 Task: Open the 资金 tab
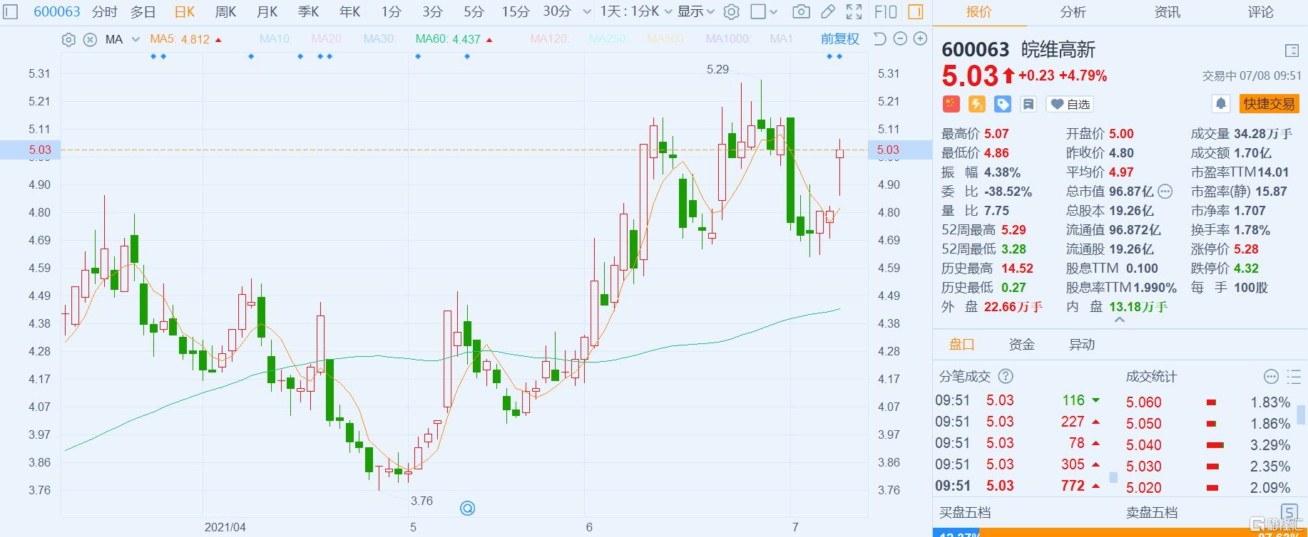click(x=1021, y=345)
